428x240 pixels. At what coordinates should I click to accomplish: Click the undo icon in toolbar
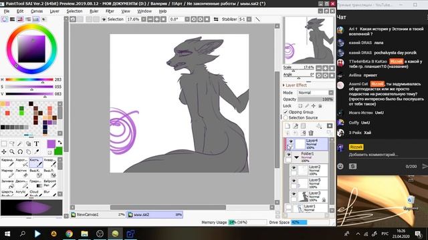(x=73, y=19)
